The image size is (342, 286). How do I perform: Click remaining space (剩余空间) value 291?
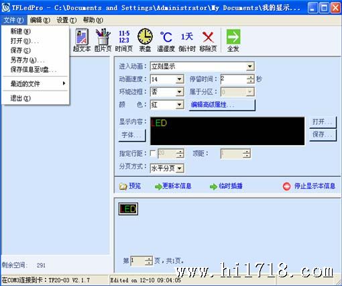point(41,266)
